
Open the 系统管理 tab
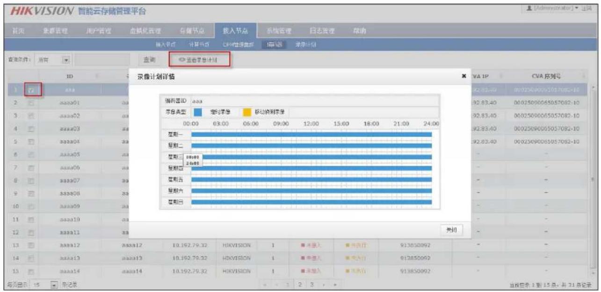pos(279,30)
